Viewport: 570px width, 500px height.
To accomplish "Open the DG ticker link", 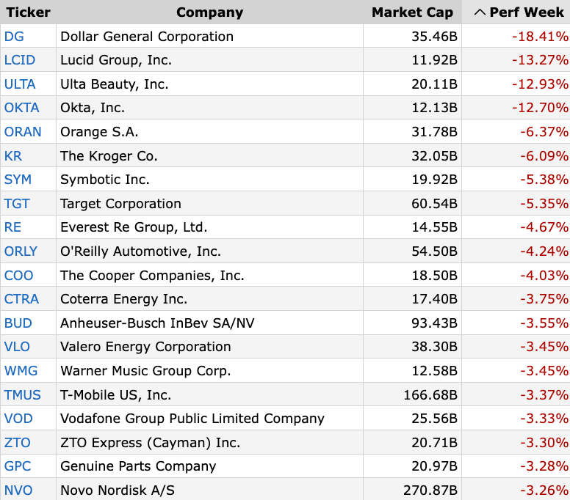I will [14, 36].
